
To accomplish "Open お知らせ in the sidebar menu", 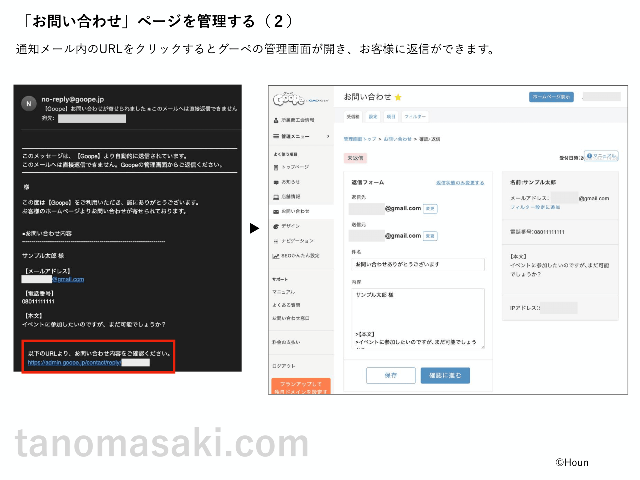I will coord(290,182).
